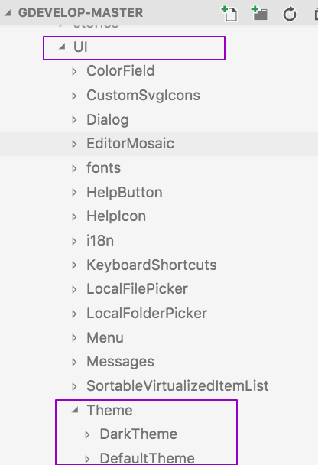Open the LocalFolderPicker folder
Screen dimensions: 318x465
coord(147,313)
